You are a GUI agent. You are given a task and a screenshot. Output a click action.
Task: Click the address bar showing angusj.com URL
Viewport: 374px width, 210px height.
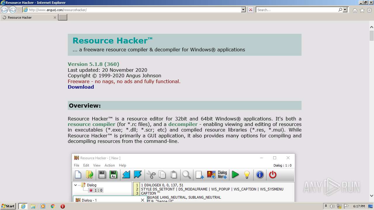point(131,10)
